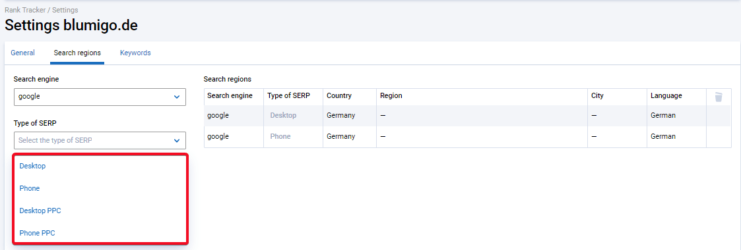
Task: Click google in the Desktop table row
Action: point(218,115)
